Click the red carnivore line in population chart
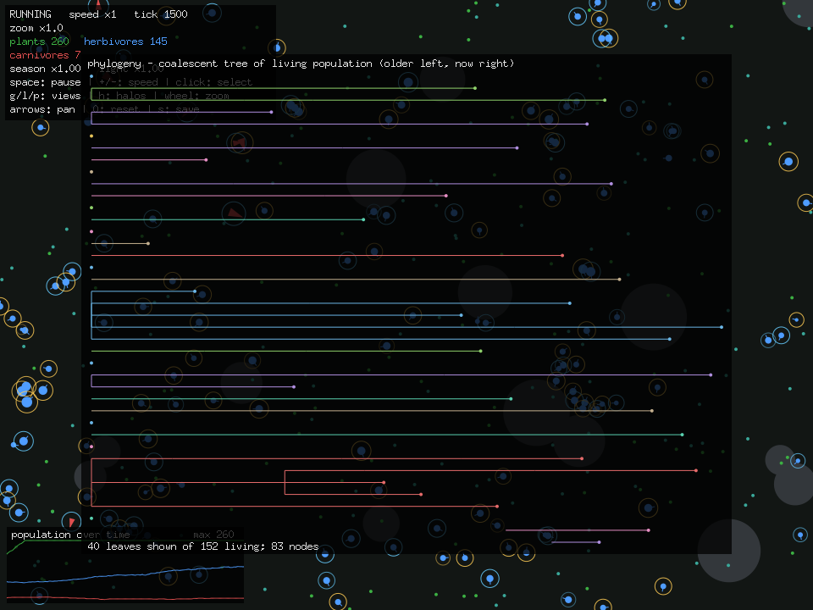Screen dimensions: 813x610 (124, 598)
